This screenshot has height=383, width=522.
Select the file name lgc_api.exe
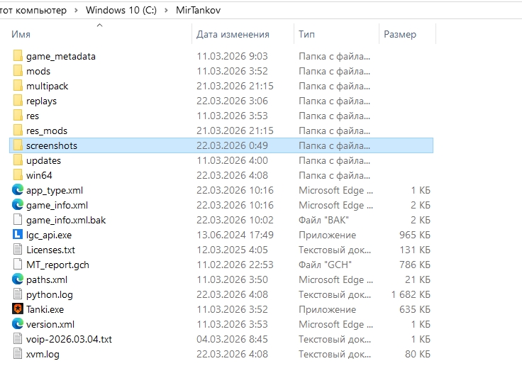(49, 235)
